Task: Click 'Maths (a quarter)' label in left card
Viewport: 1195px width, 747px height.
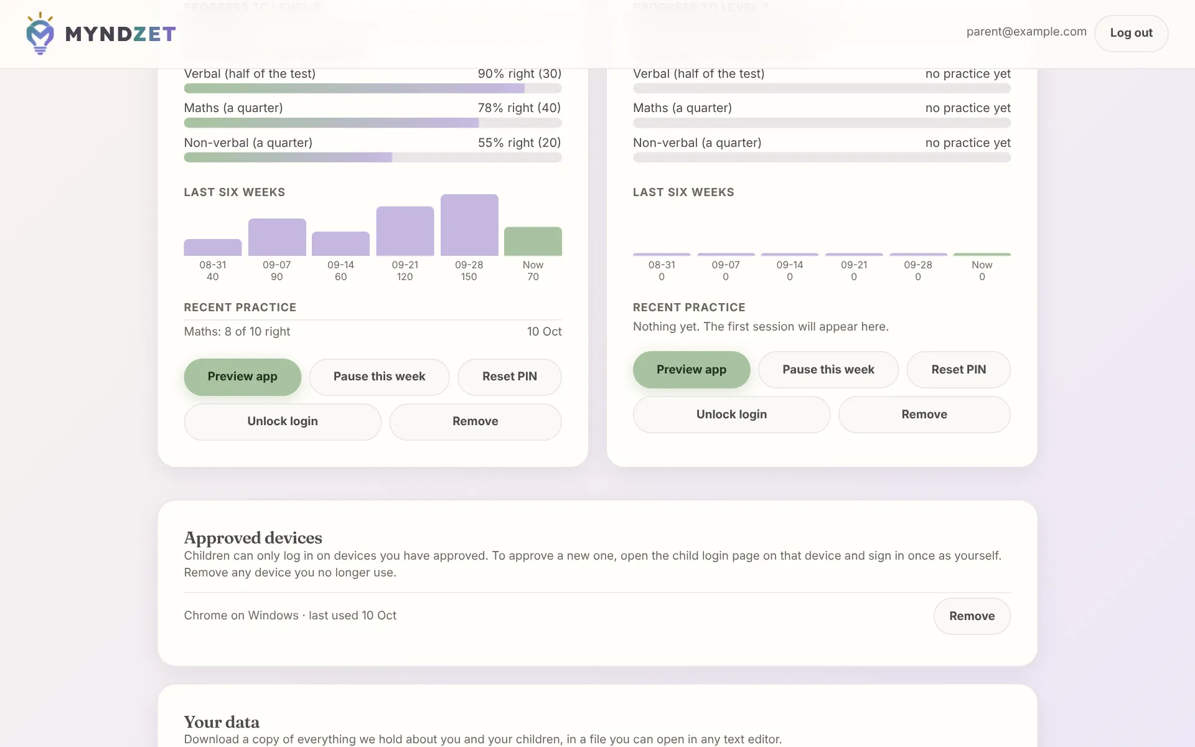Action: (233, 108)
